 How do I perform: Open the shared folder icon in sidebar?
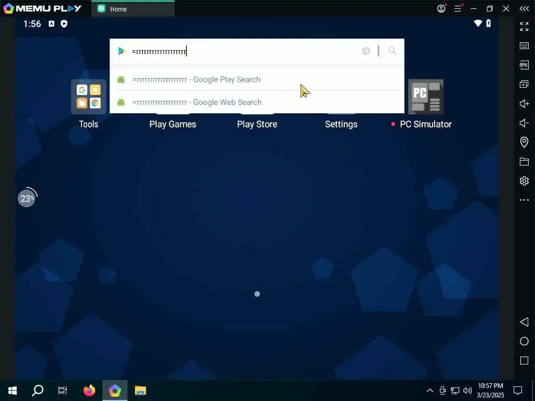pyautogui.click(x=524, y=161)
